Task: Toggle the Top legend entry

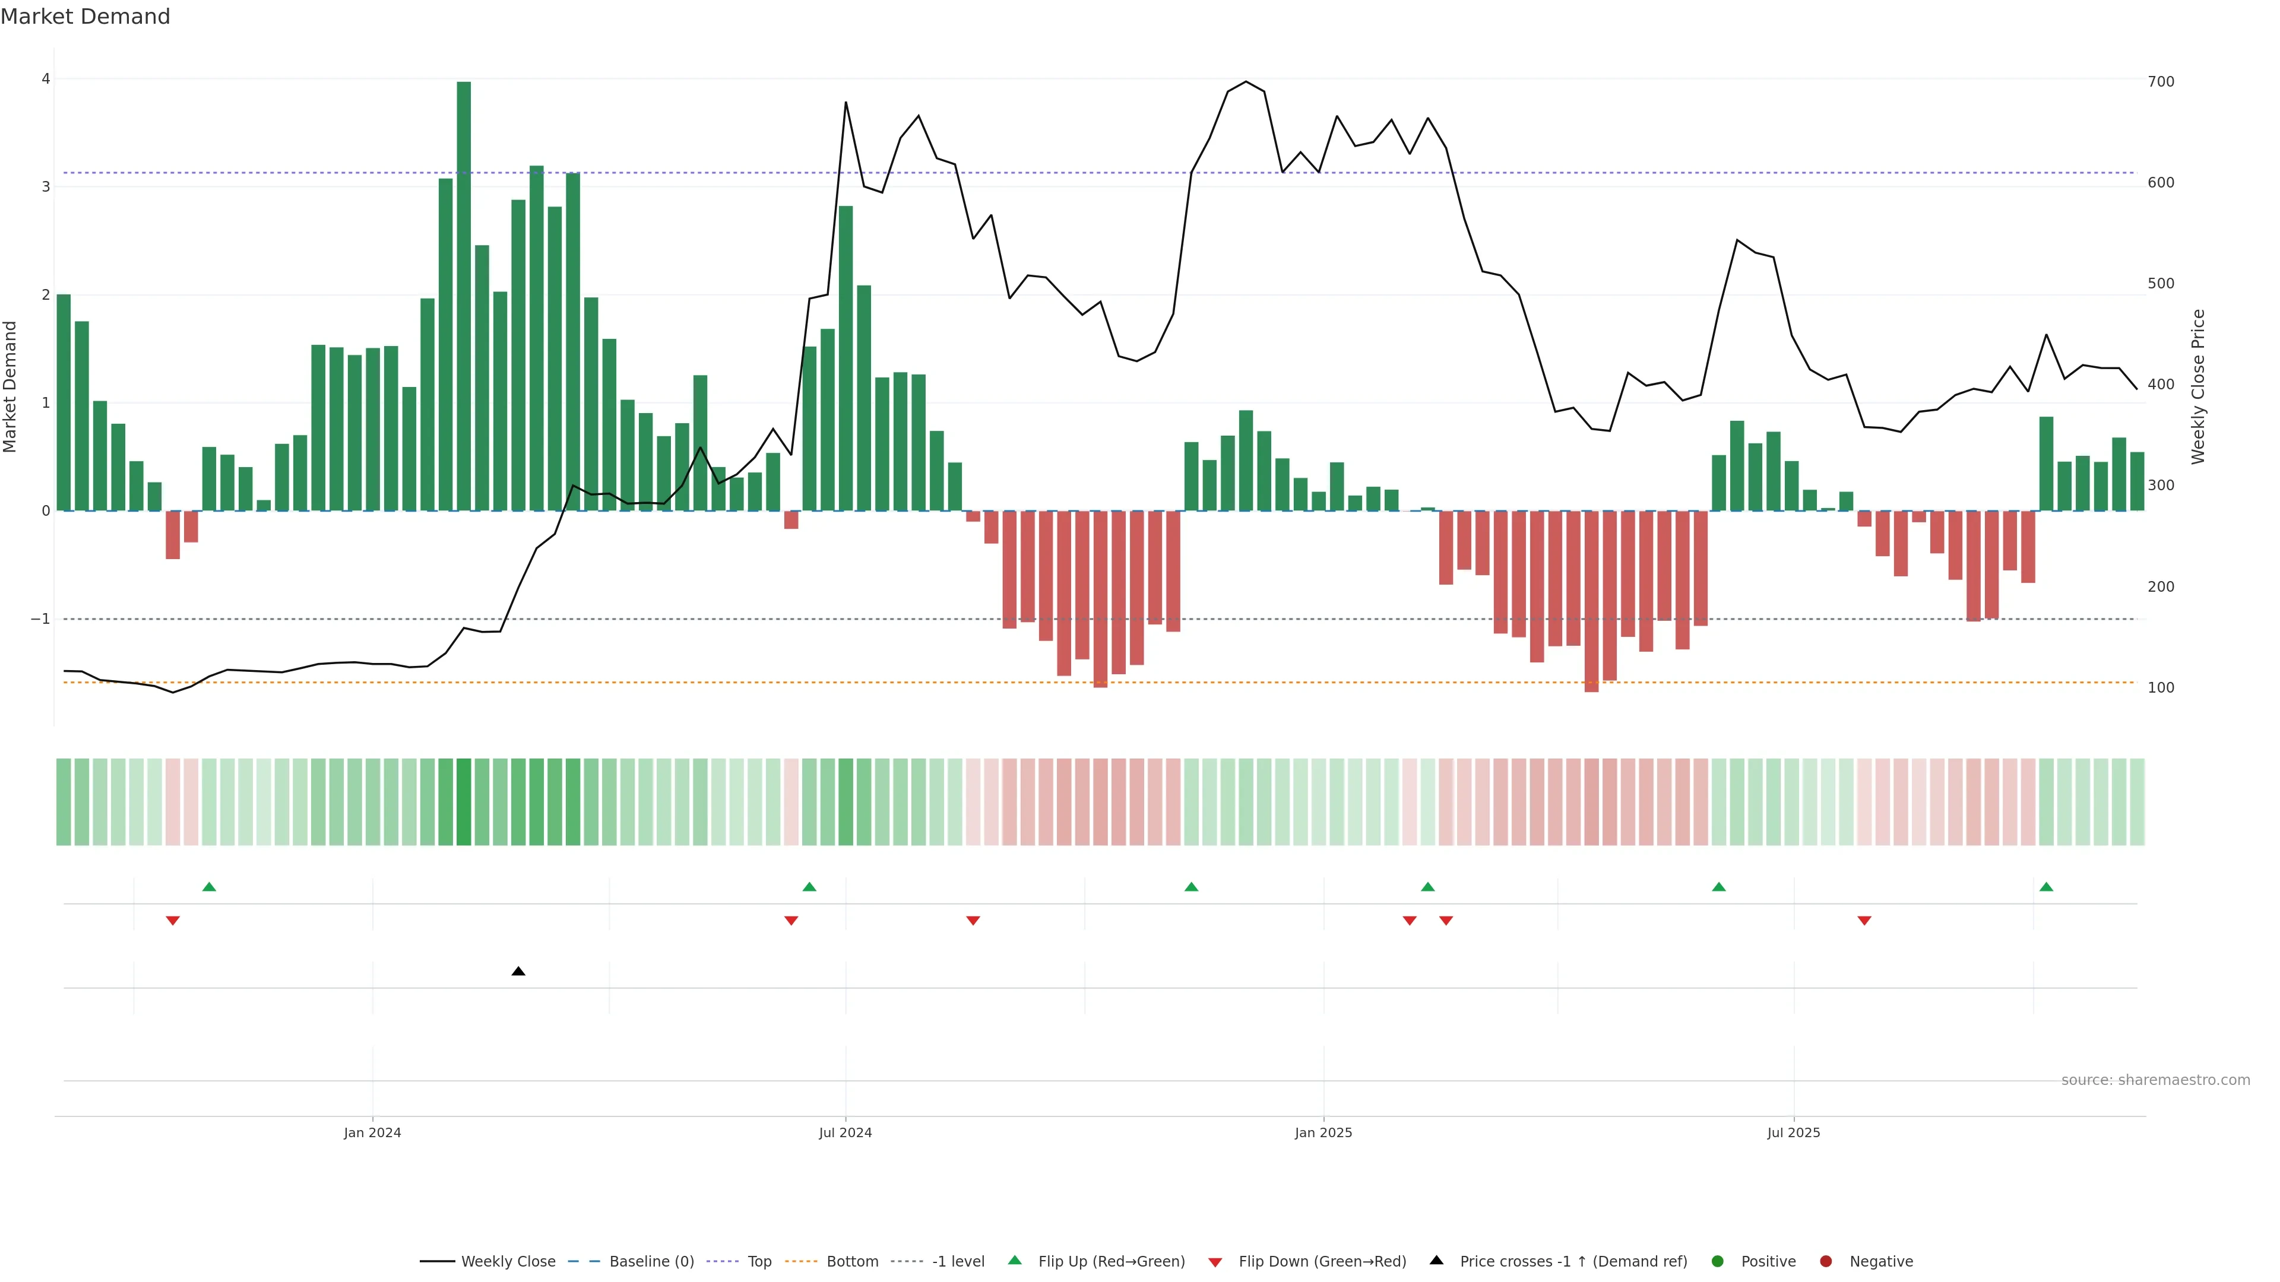Action: coord(759,1262)
